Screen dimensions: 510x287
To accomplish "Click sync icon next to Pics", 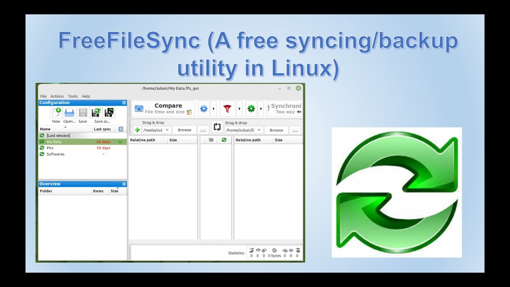I will [x=42, y=148].
